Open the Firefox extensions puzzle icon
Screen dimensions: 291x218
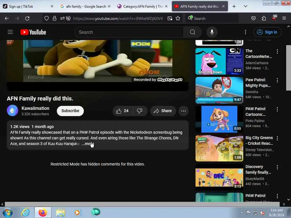(x=264, y=18)
